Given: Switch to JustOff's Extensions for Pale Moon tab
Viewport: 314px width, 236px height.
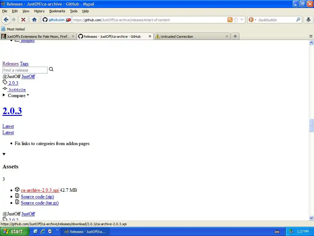Looking at the screenshot, I should [38, 36].
